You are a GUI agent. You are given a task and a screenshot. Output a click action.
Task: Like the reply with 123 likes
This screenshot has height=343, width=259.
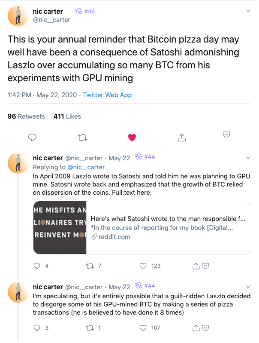click(143, 266)
